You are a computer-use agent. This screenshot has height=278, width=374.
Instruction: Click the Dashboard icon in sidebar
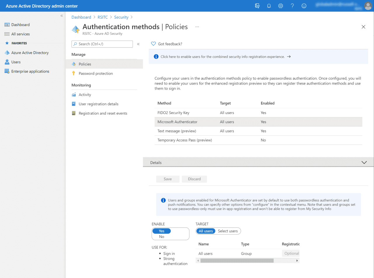point(7,25)
